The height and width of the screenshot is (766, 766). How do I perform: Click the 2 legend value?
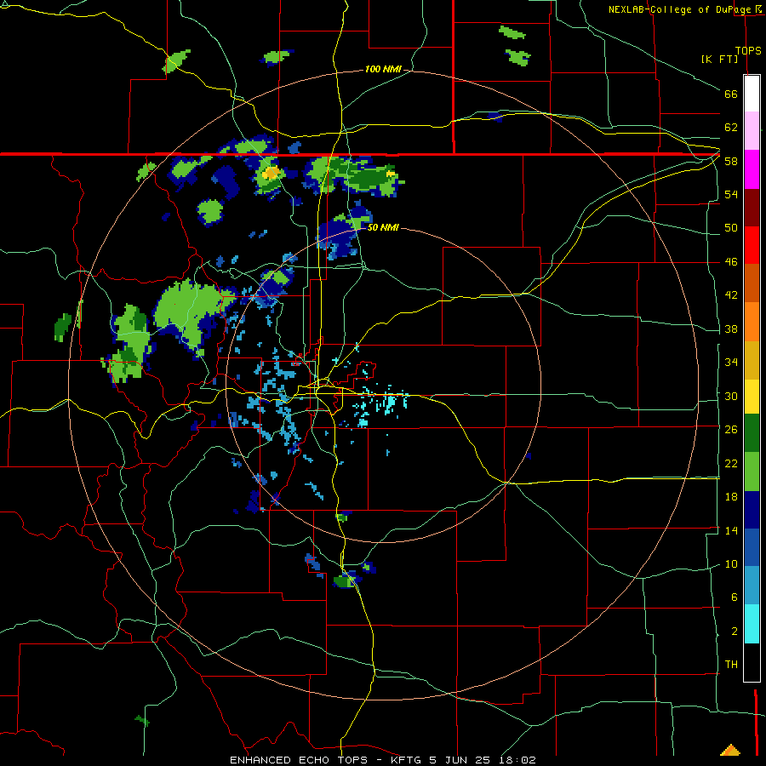pyautogui.click(x=734, y=632)
